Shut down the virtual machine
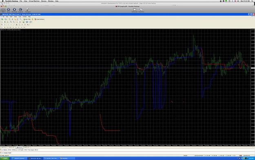255x160 pixels. pyautogui.click(x=14, y=10)
